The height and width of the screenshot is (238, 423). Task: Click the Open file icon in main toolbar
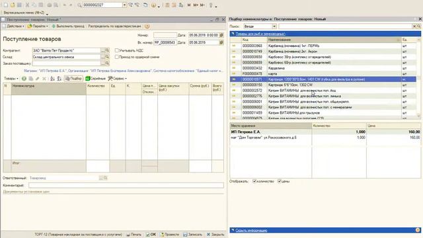click(13, 5)
